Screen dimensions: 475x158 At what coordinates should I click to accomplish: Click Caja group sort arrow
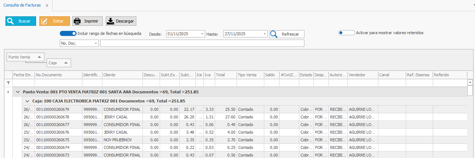[x=66, y=63]
